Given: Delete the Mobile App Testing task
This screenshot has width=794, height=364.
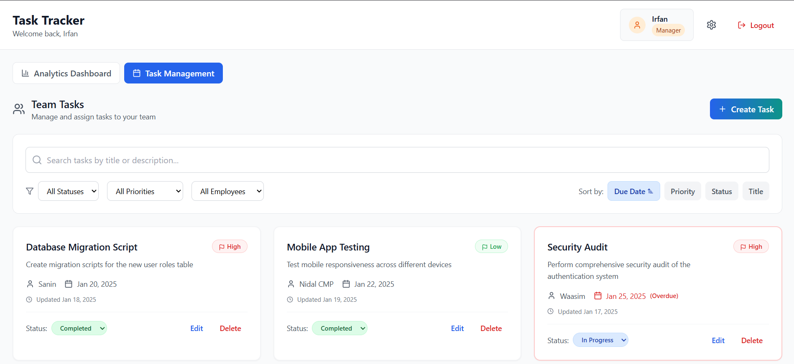Looking at the screenshot, I should 491,329.
